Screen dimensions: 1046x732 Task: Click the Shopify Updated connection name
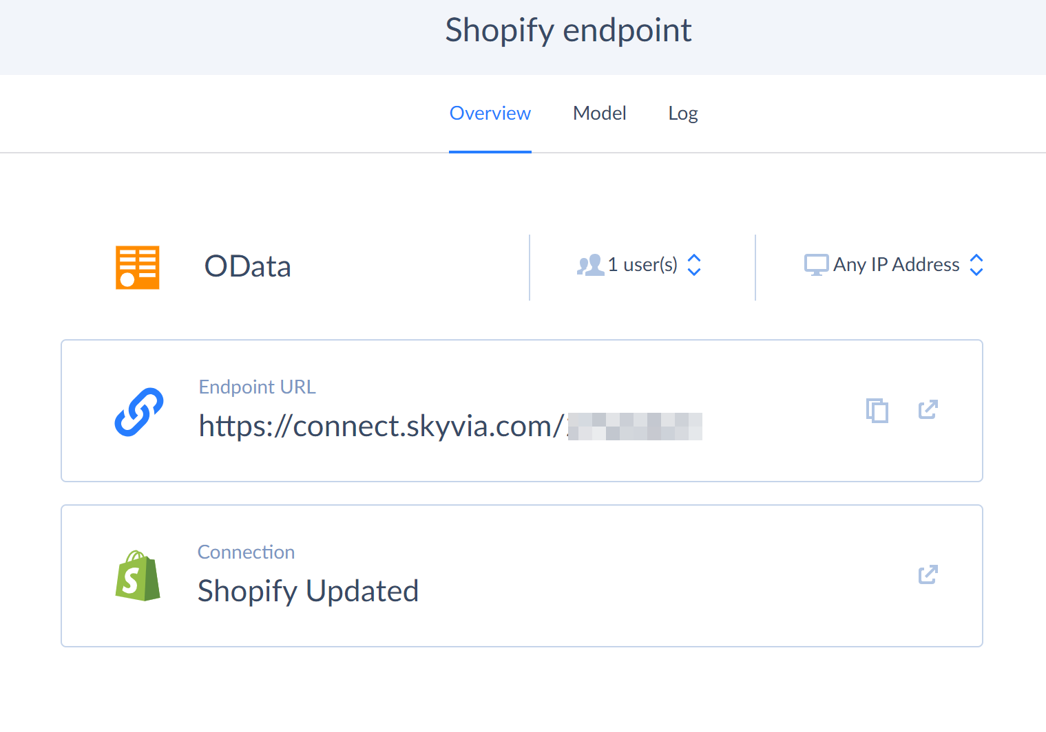[x=308, y=591]
